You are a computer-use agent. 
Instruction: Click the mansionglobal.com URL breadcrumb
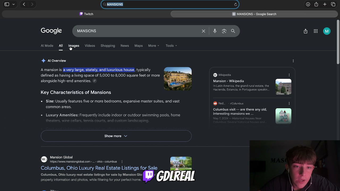(x=83, y=162)
